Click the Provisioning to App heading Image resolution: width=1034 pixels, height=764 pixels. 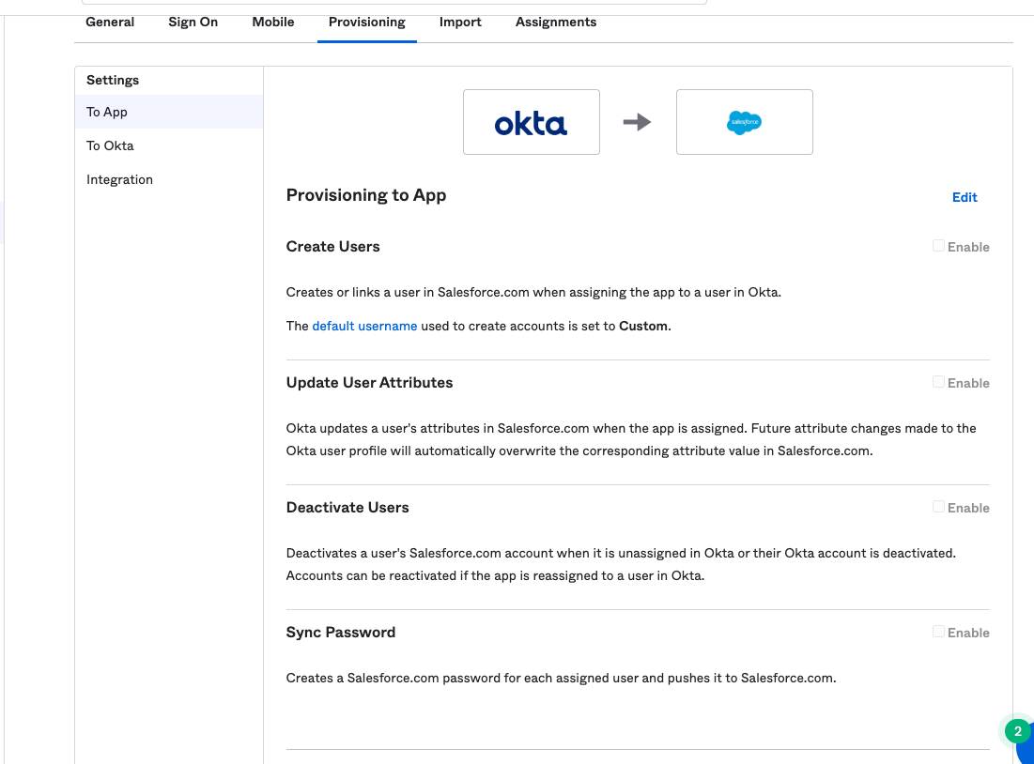(x=366, y=195)
